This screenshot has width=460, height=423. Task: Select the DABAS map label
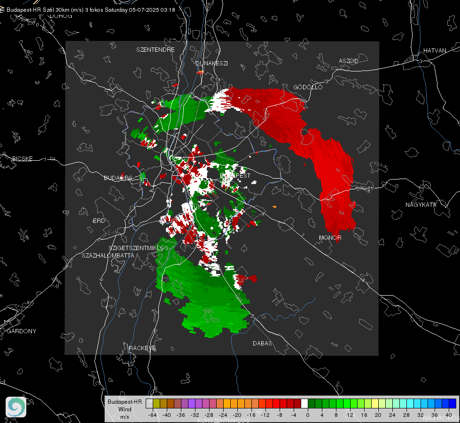click(263, 343)
